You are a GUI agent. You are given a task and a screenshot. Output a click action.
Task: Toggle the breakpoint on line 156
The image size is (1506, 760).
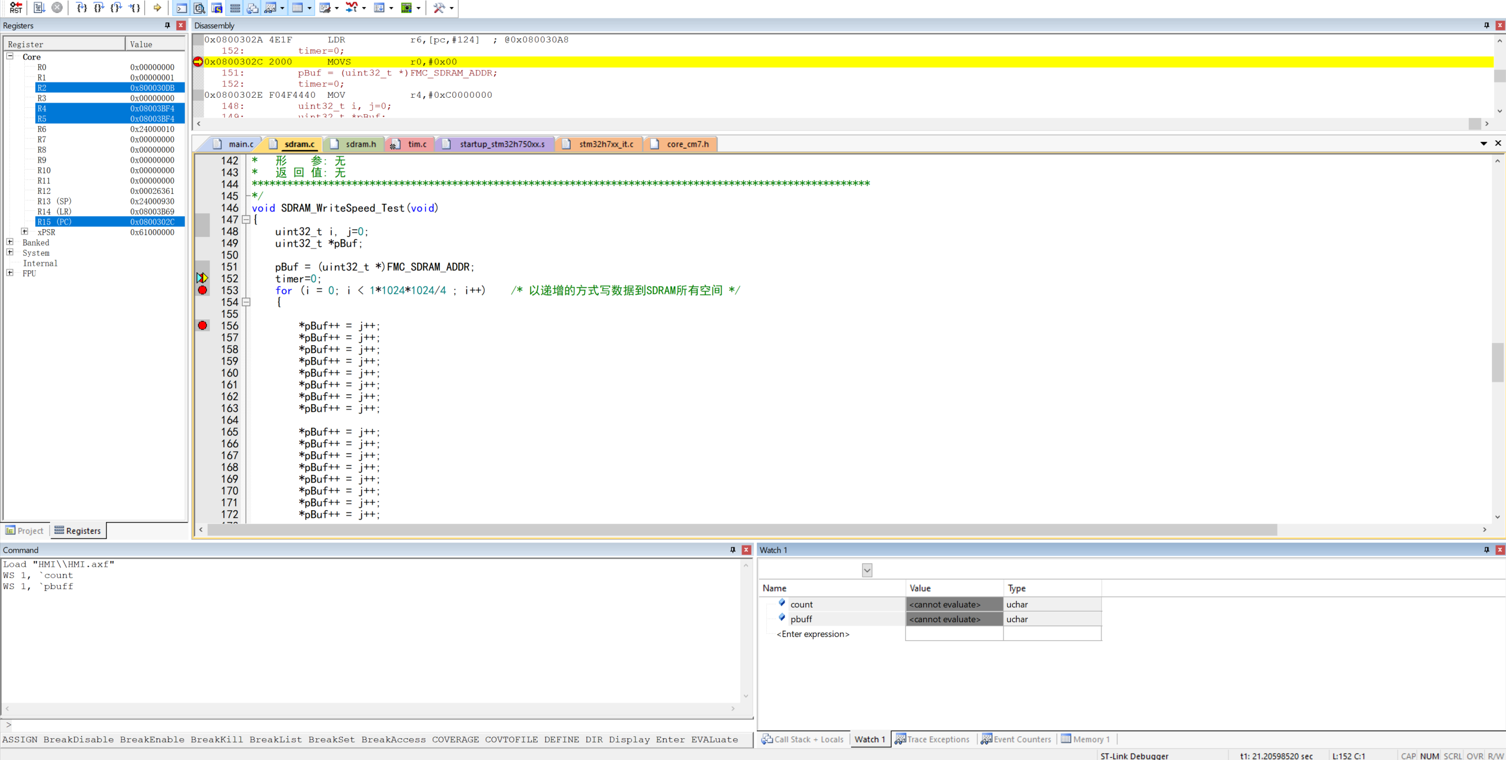tap(203, 325)
